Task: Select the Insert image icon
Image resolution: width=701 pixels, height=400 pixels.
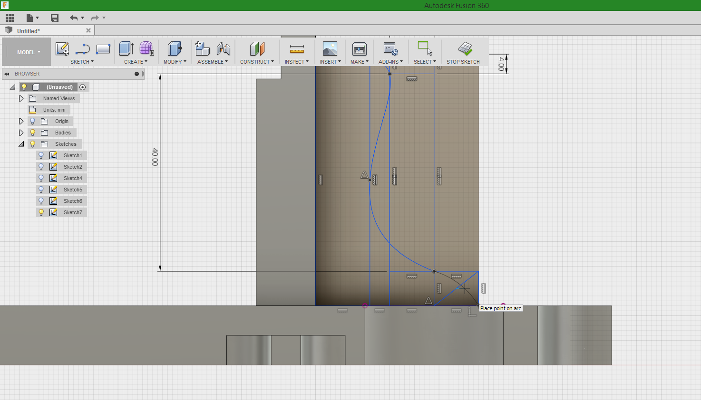Action: (330, 48)
